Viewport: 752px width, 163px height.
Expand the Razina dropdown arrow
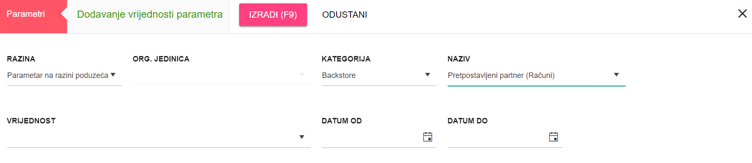[x=113, y=75]
